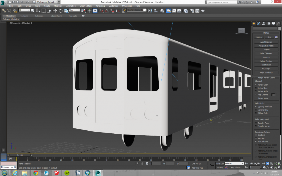
Task: Select the Color by Vertex radio button
Action: coord(256,126)
